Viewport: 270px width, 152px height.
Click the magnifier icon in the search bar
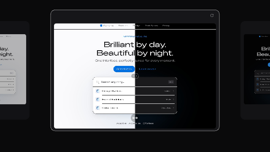tap(97, 82)
